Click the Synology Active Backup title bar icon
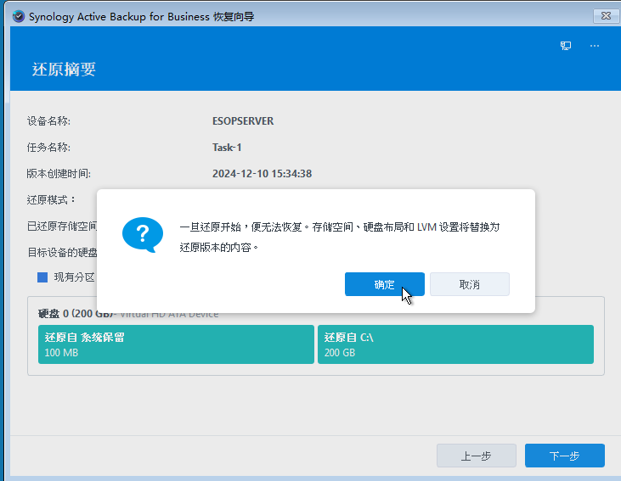 coord(18,14)
